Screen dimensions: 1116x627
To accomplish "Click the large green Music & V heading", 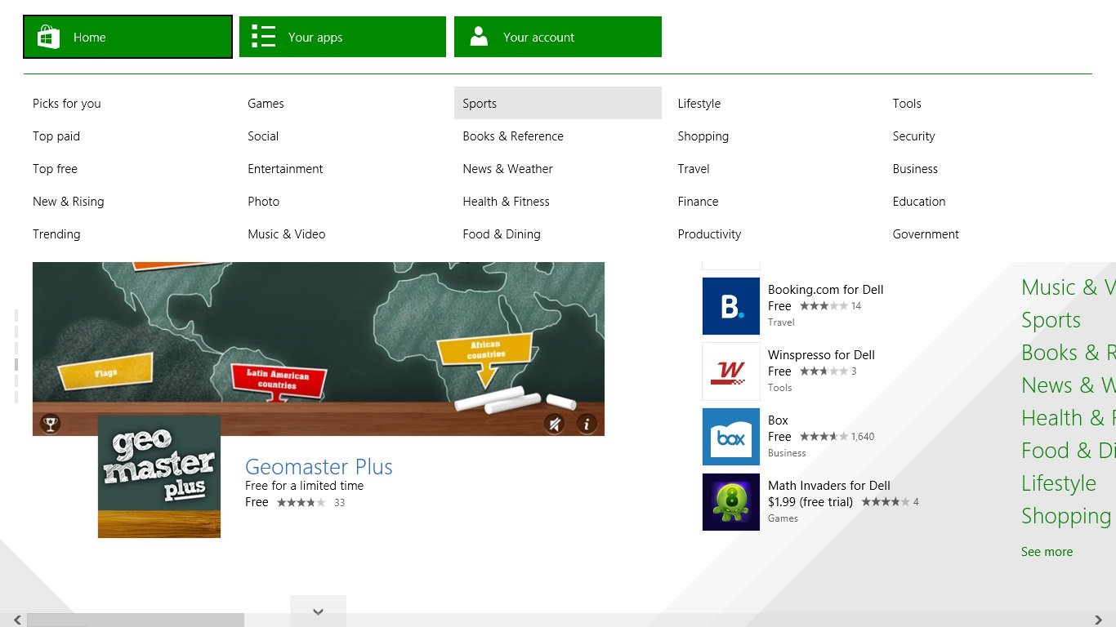I will 1069,287.
